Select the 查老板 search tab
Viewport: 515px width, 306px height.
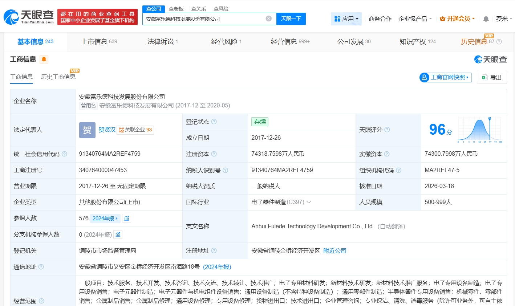point(176,9)
